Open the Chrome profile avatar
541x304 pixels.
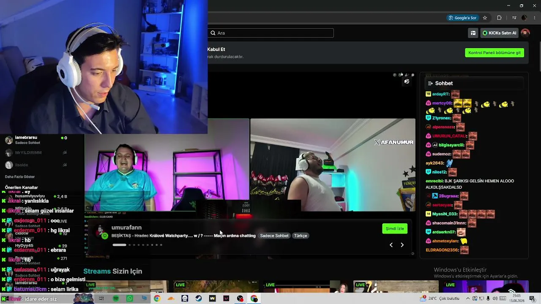point(525,18)
